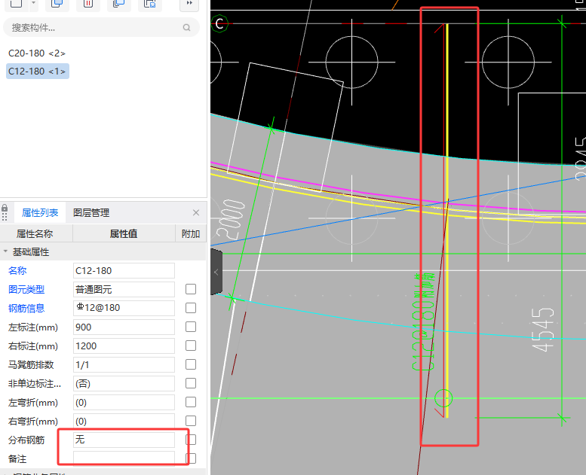Viewport: 586px width, 475px height.
Task: Edit the 右弯折 value (0)
Action: pyautogui.click(x=124, y=421)
